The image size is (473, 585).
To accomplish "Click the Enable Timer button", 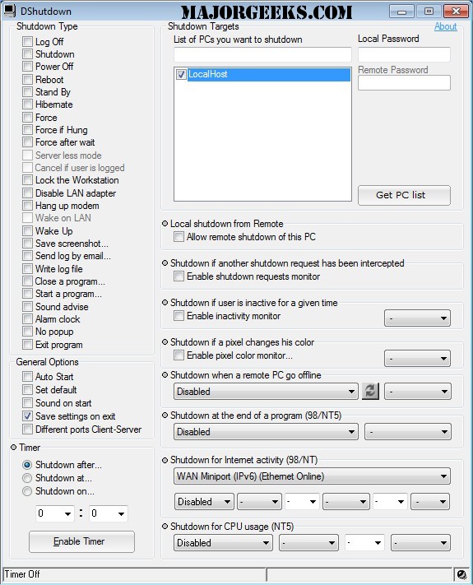I will point(81,541).
